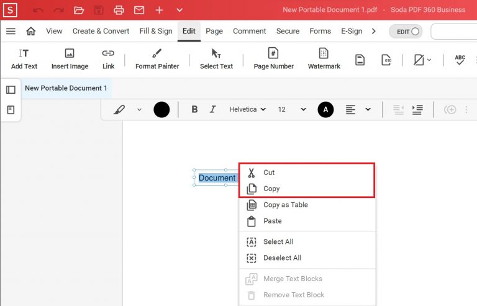
Task: Choose Copy from the context menu
Action: pos(271,189)
